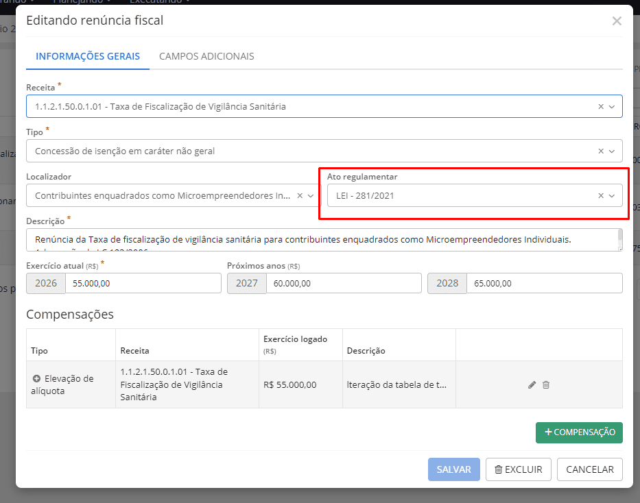This screenshot has width=640, height=503.
Task: Click the SALVAR button
Action: coord(453,469)
